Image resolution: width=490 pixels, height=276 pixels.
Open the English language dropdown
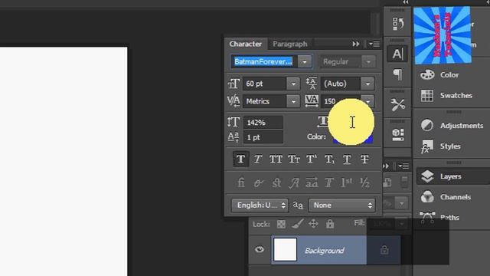pyautogui.click(x=260, y=205)
